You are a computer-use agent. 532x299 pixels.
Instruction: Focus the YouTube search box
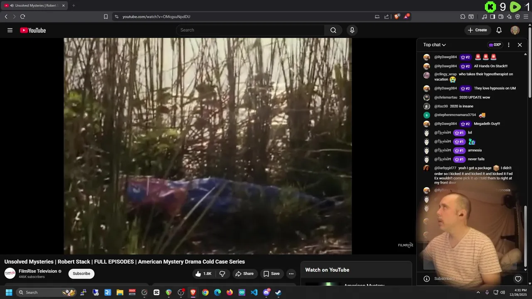250,30
